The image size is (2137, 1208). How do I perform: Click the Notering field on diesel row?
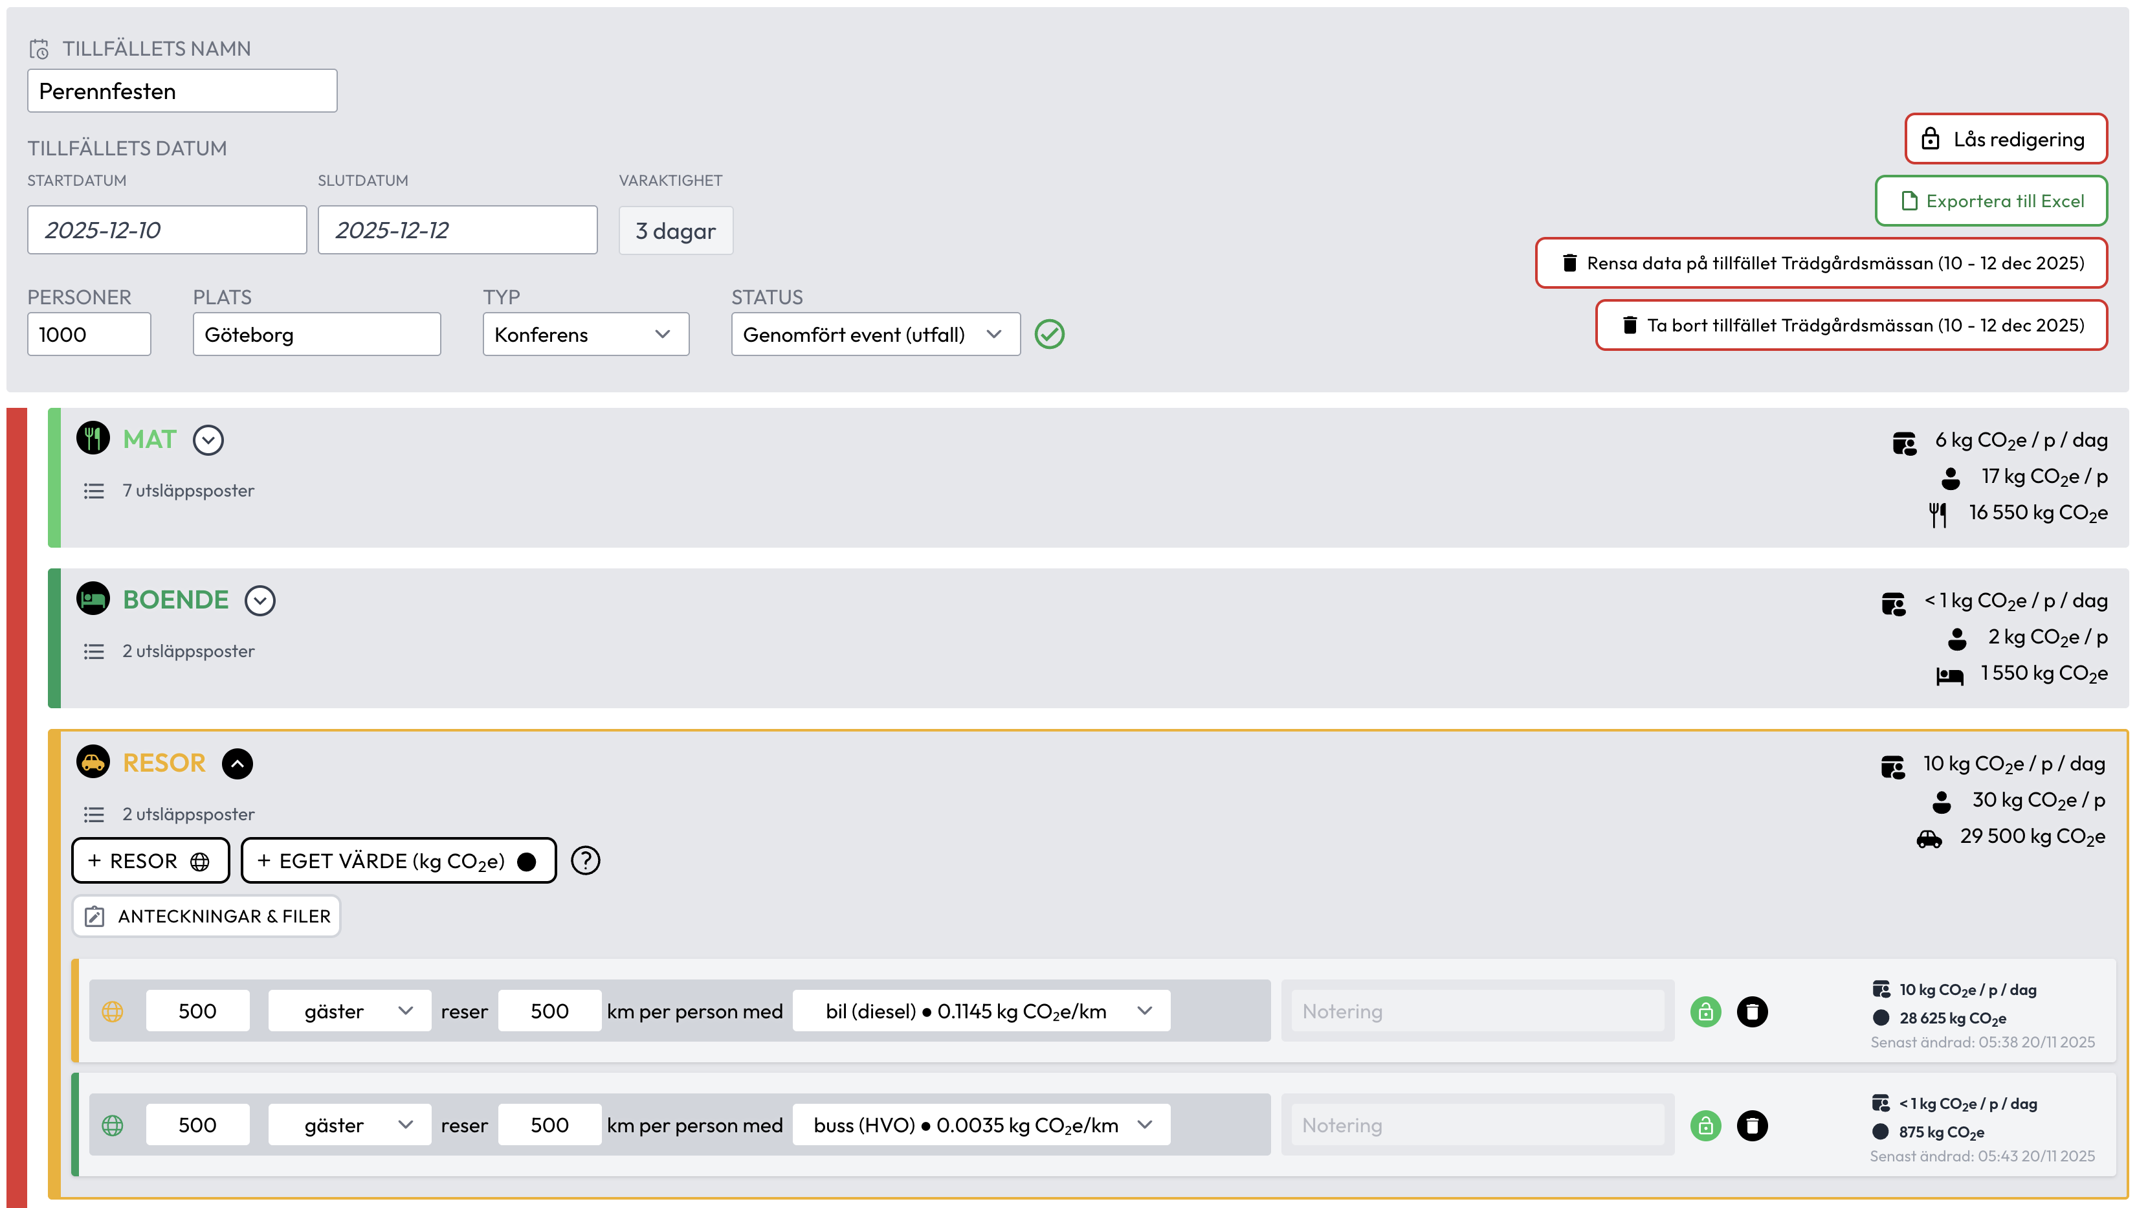(x=1477, y=1011)
